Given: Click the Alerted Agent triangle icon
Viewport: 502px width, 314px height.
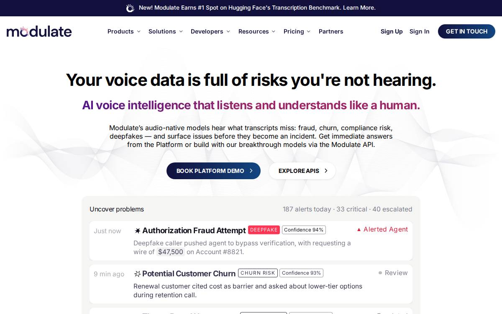Looking at the screenshot, I should [359, 229].
